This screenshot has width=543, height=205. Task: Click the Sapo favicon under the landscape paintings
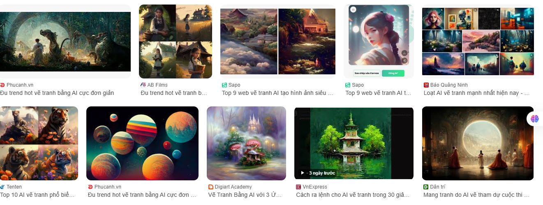coord(224,85)
